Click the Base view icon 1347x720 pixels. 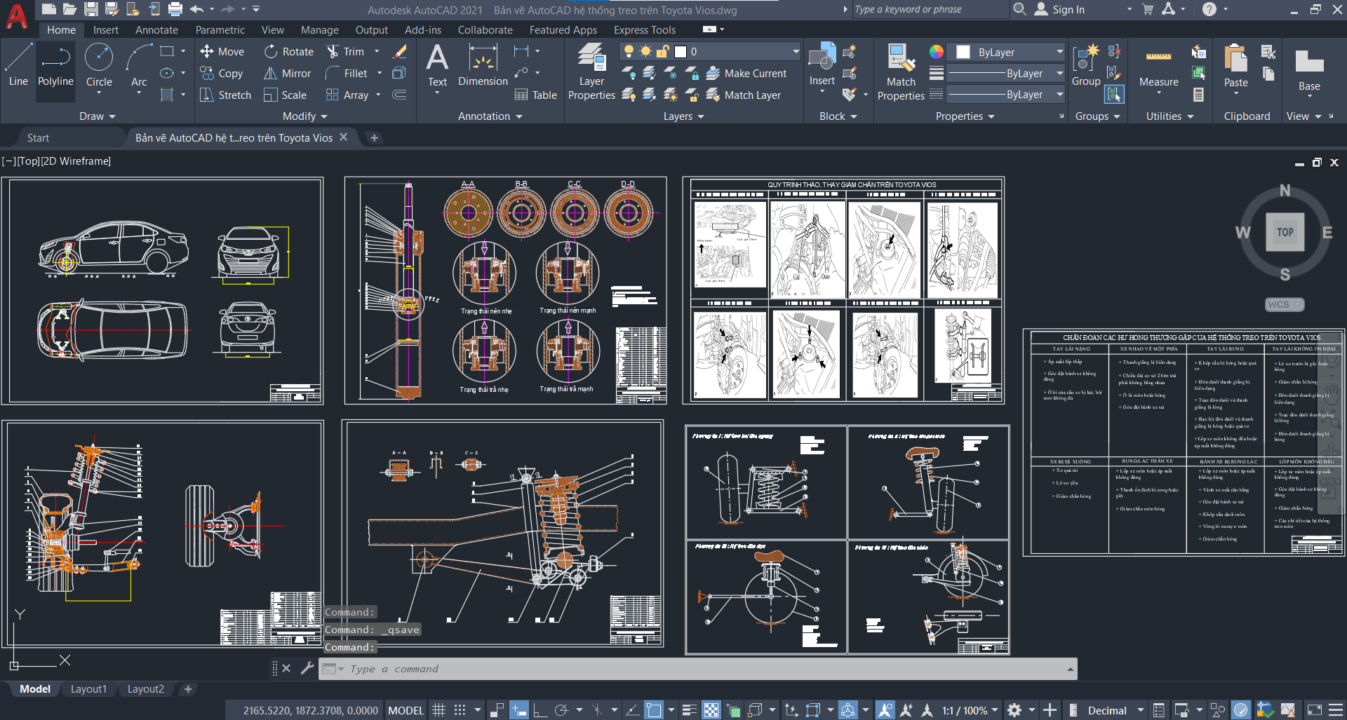tap(1309, 69)
